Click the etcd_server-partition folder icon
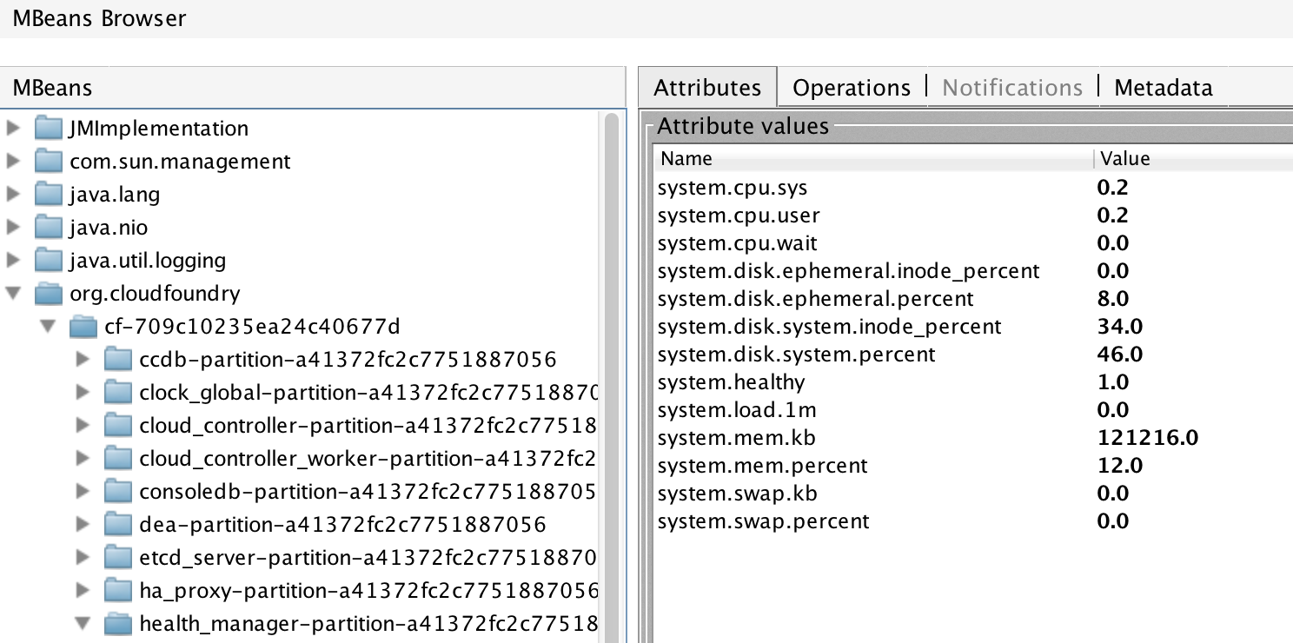 click(119, 558)
